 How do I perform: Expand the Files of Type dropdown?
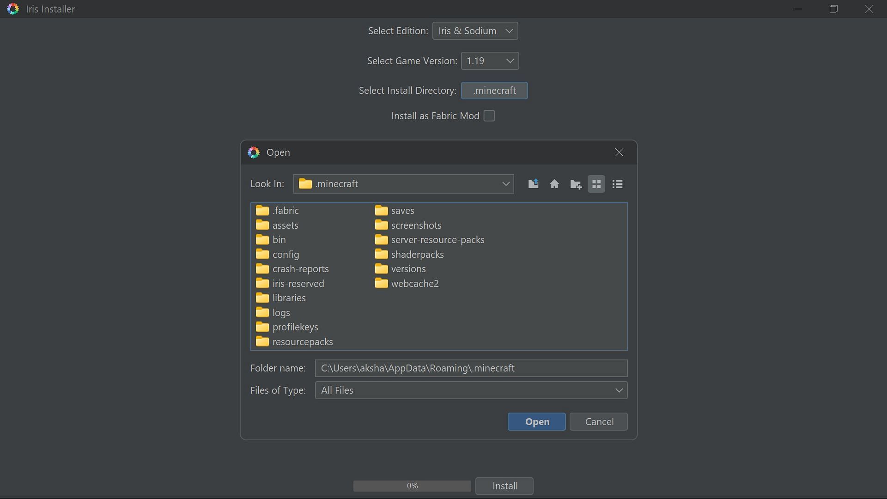pyautogui.click(x=619, y=390)
